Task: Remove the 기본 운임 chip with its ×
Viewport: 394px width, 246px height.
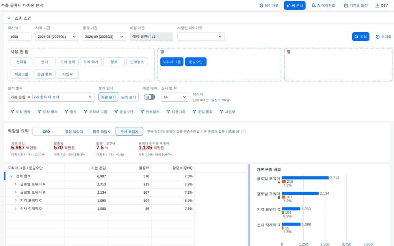Action: click(29, 97)
